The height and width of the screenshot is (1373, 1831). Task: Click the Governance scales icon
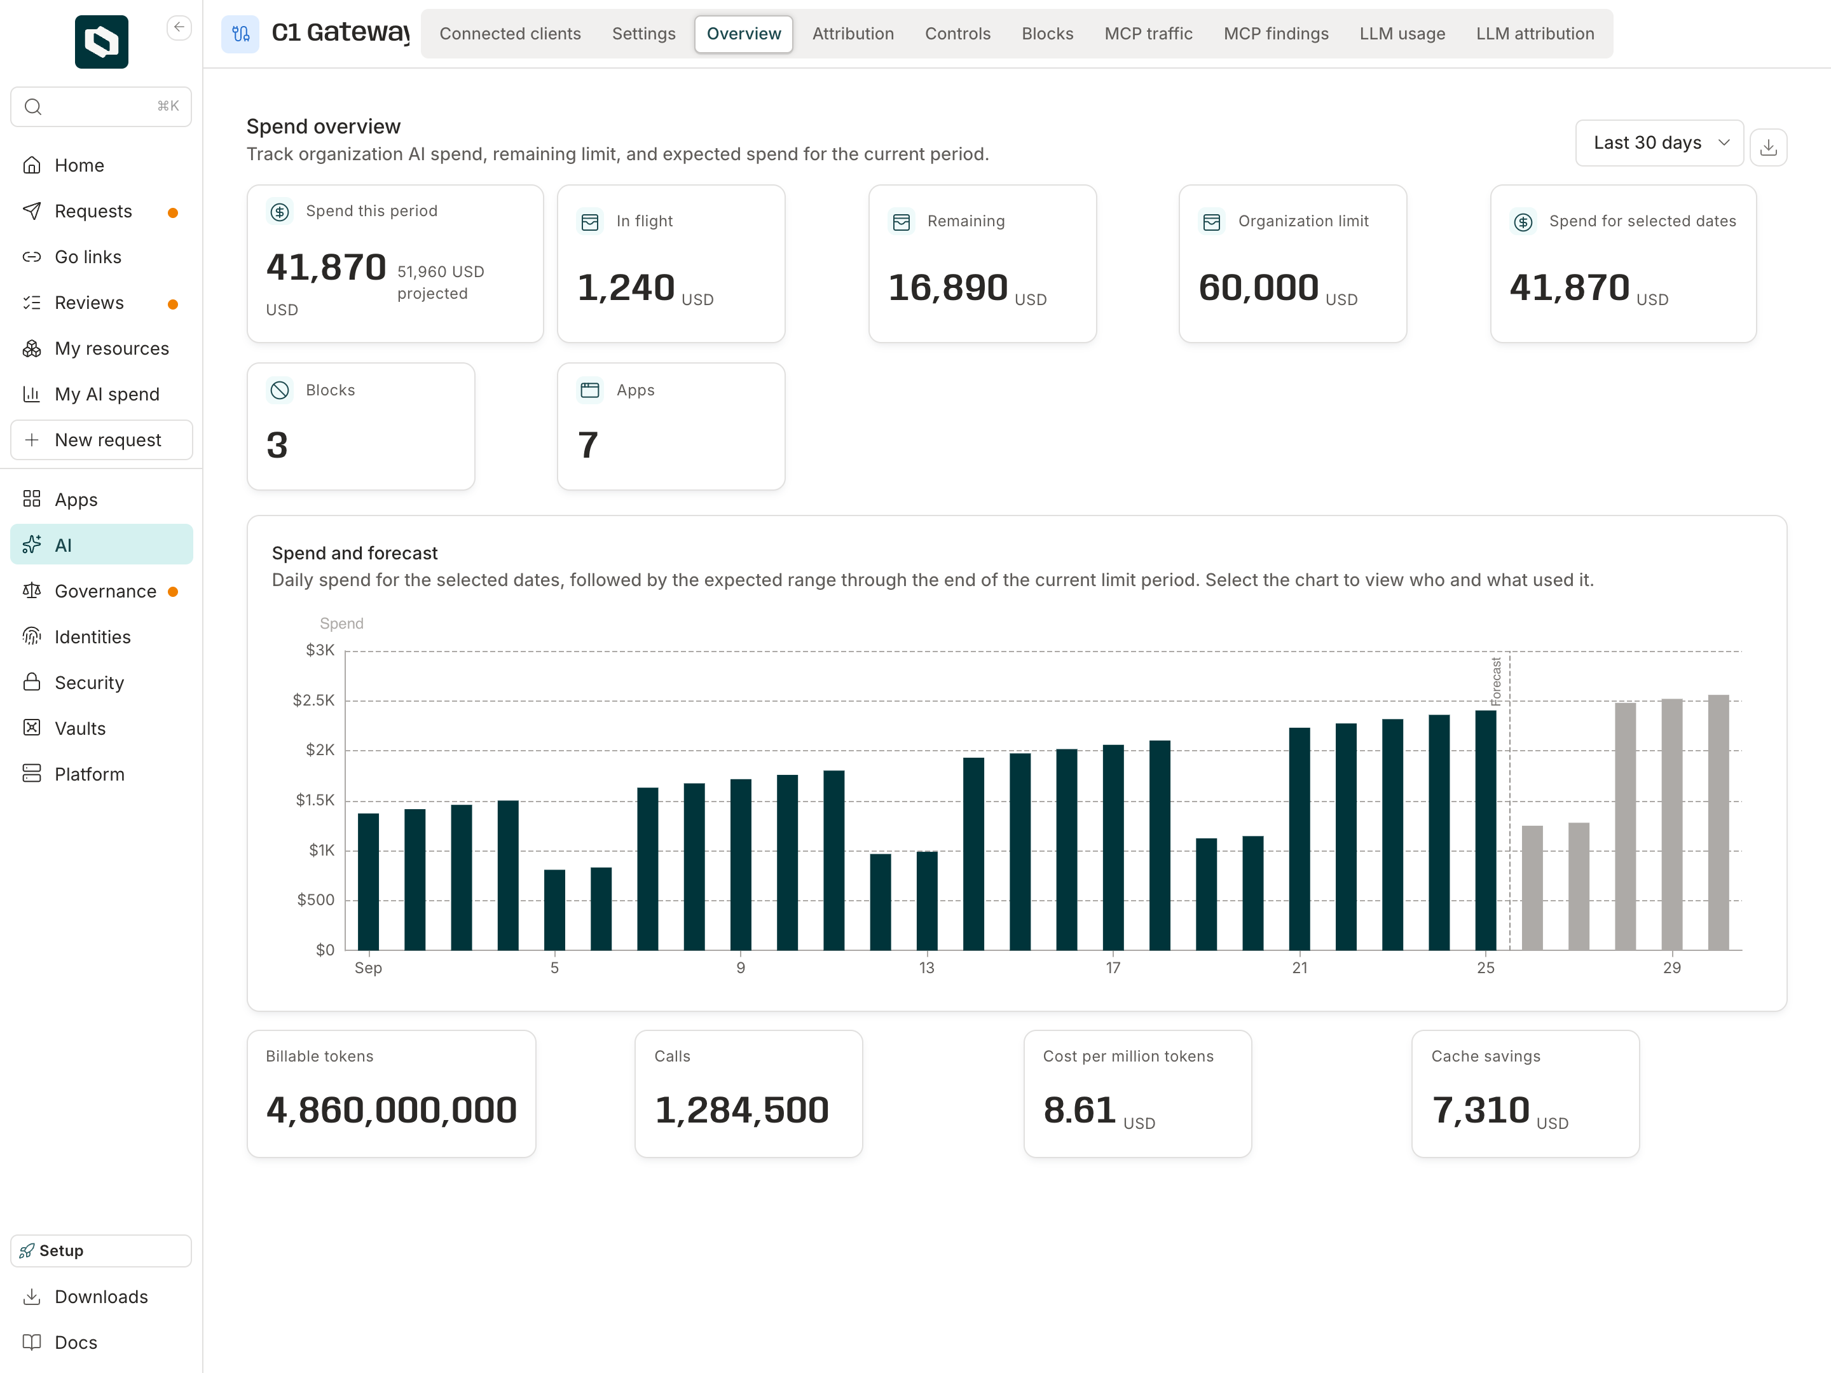(31, 591)
